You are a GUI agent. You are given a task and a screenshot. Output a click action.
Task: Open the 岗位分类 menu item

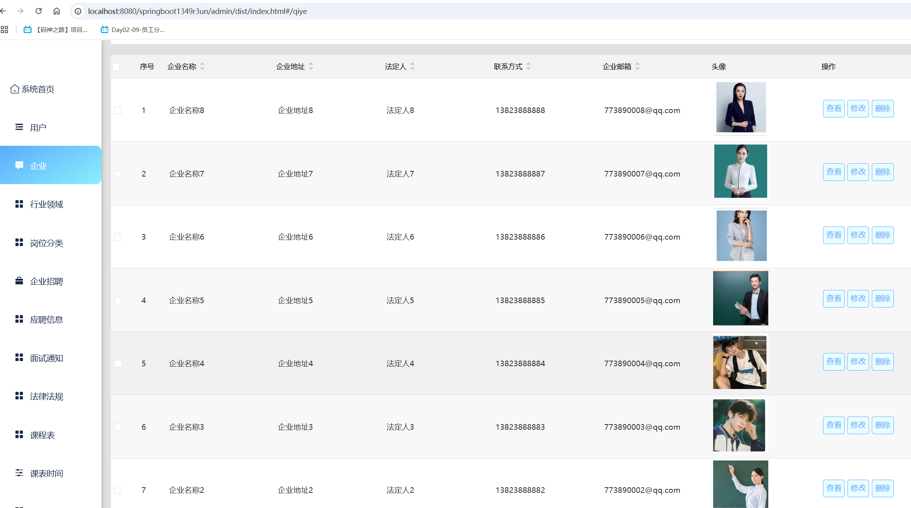46,243
